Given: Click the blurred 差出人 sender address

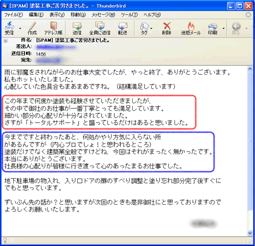Looking at the screenshot, I should point(56,48).
